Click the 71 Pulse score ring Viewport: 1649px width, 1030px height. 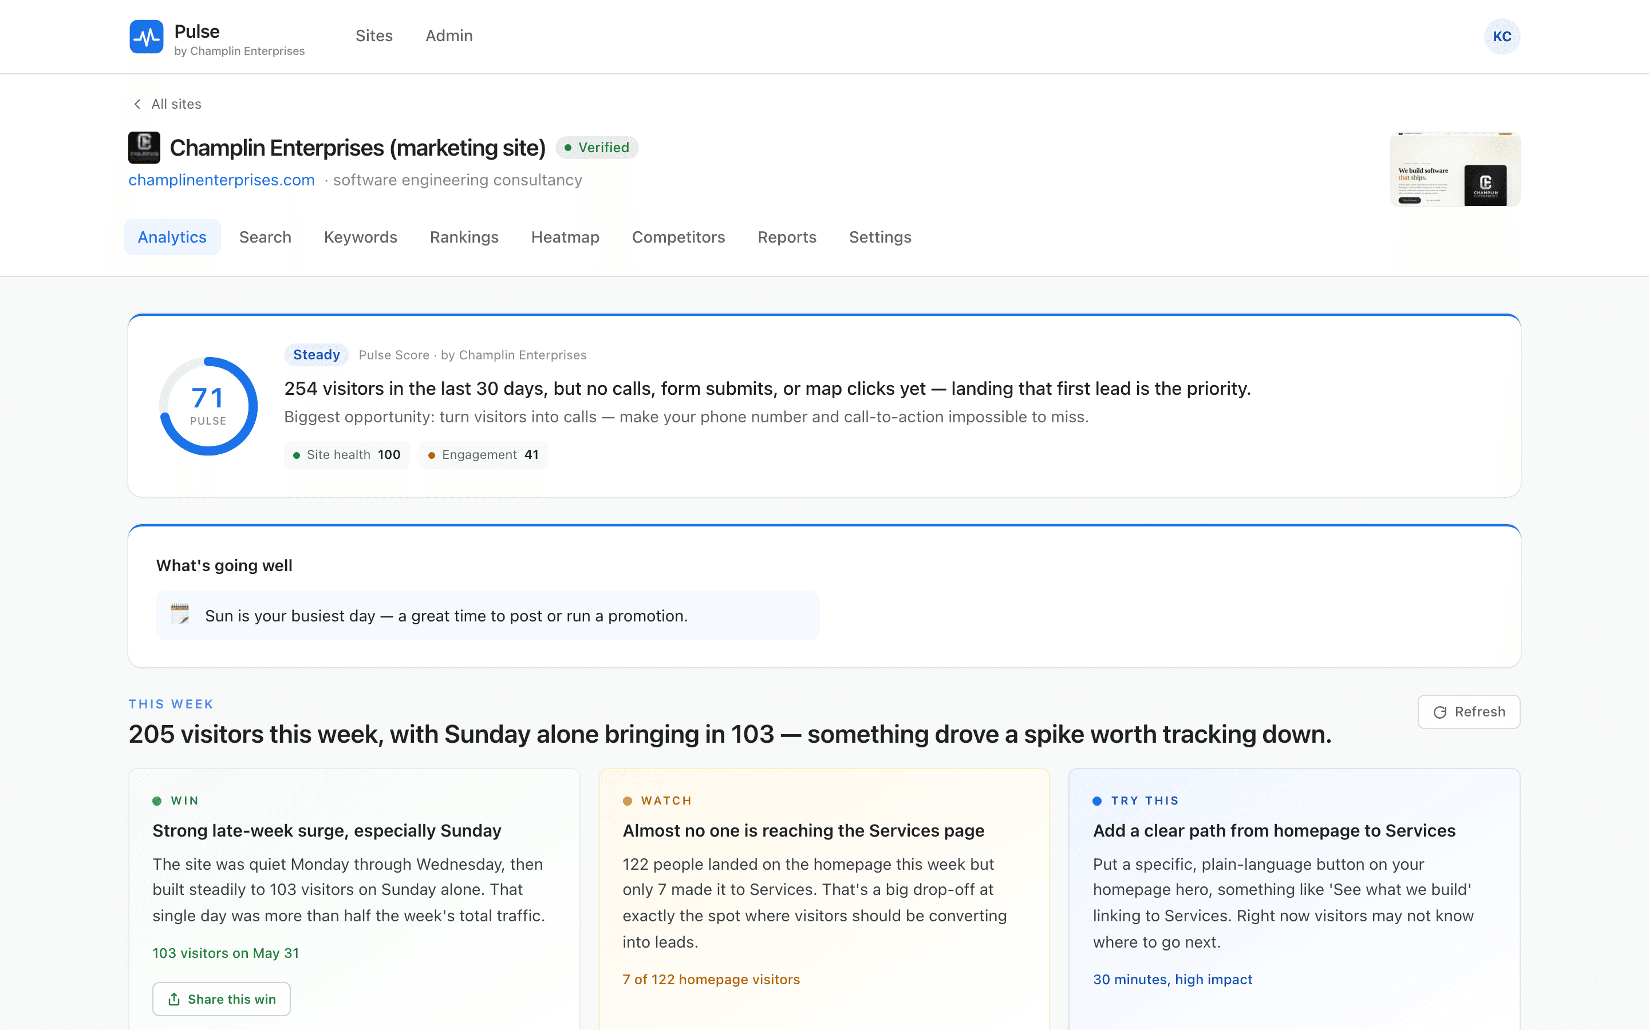[x=208, y=407]
